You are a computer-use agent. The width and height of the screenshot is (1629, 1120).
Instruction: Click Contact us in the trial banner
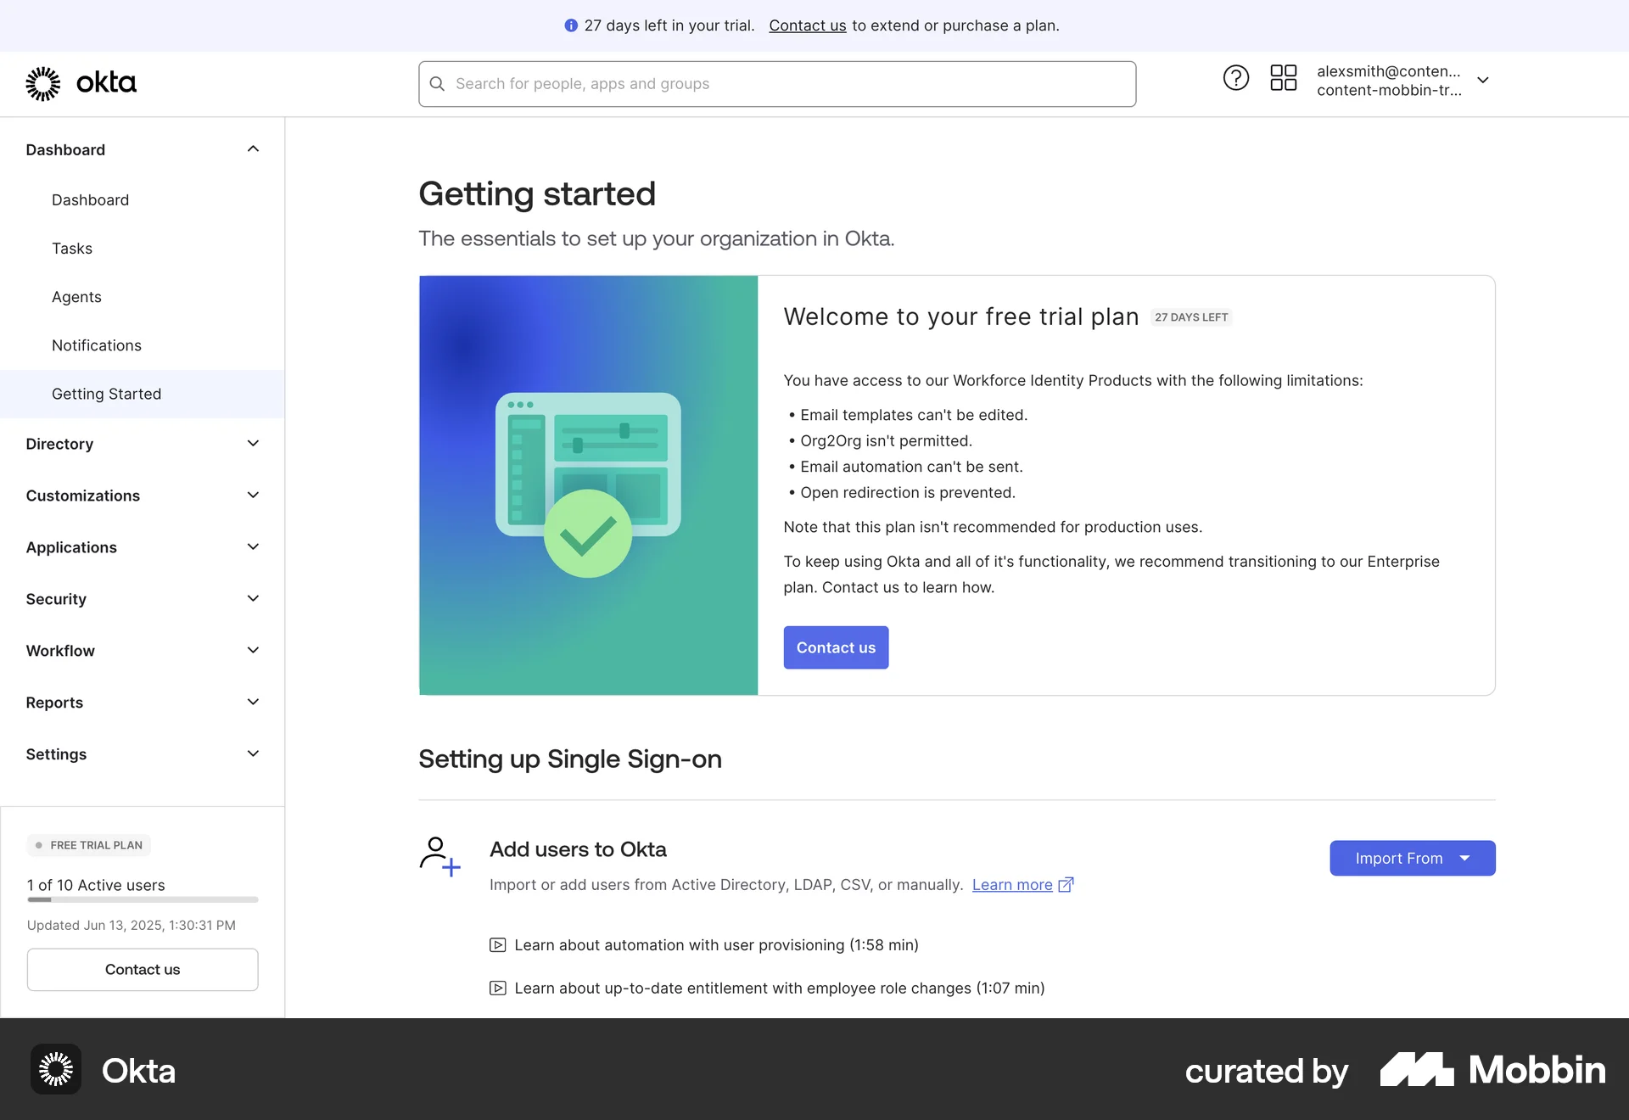coord(807,25)
